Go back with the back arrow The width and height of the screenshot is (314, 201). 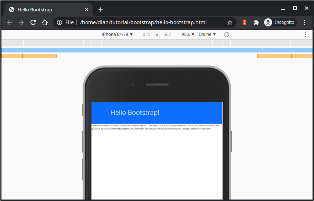pos(10,22)
